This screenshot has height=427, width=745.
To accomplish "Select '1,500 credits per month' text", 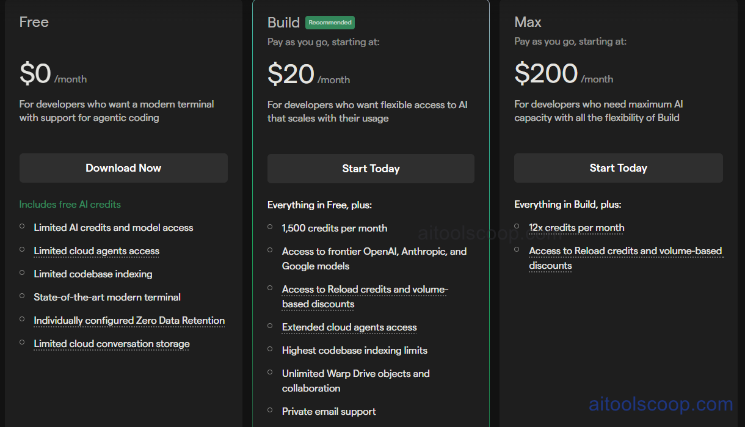I will 335,228.
